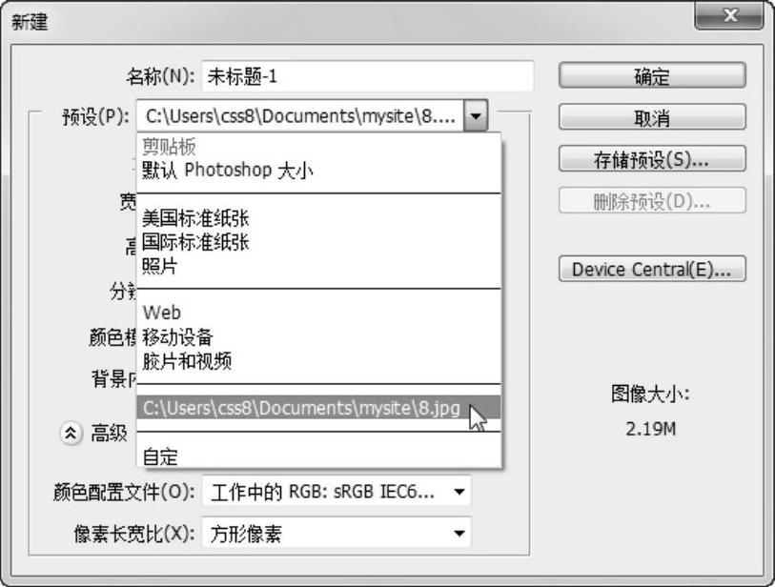Close the 新建 dialog window
775x587 pixels.
pos(729,16)
